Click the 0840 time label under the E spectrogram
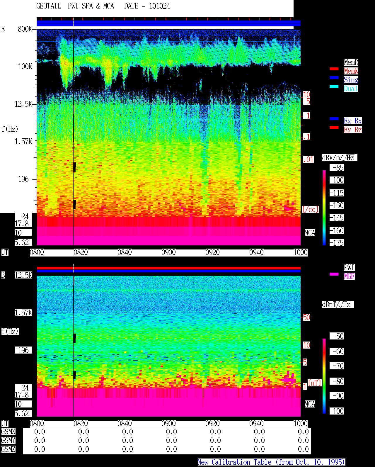The image size is (375, 467). coord(125,252)
